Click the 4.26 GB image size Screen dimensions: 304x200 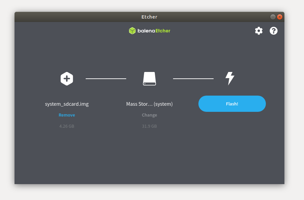point(67,126)
